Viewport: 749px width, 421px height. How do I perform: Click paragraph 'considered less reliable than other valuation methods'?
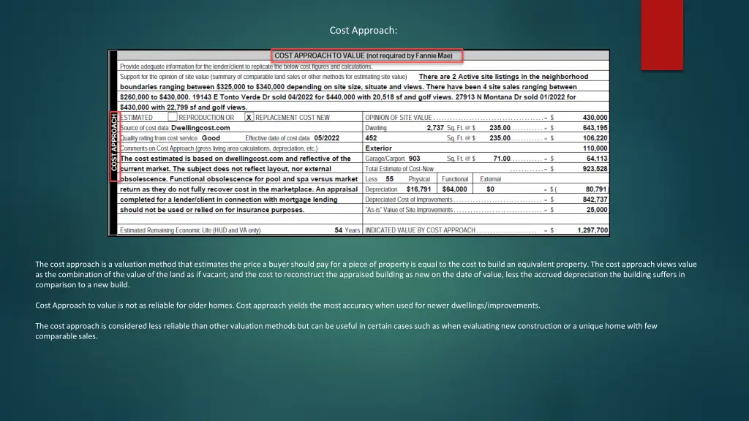click(346, 331)
